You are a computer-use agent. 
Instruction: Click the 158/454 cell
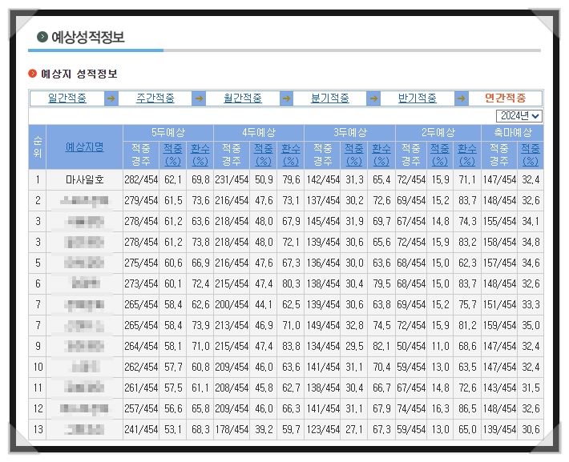point(499,243)
